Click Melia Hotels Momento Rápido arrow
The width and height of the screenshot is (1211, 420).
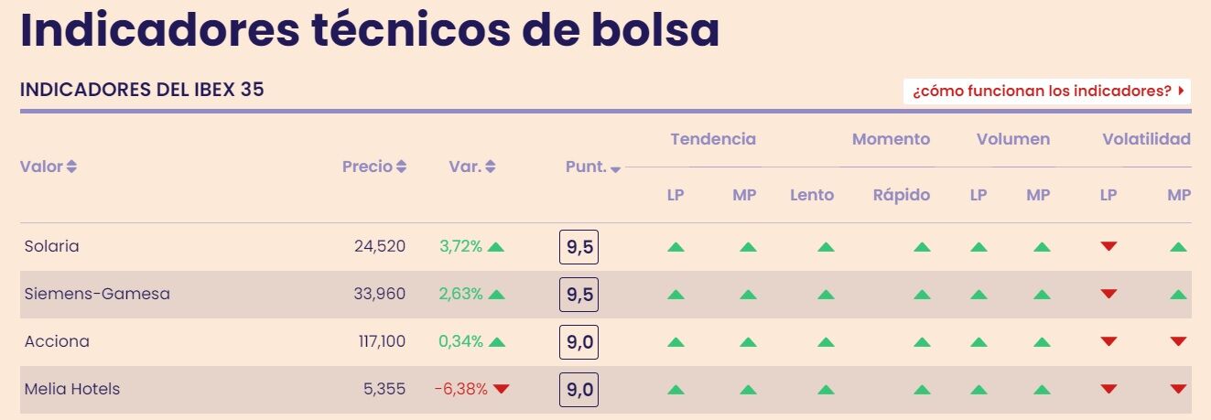[x=922, y=390]
